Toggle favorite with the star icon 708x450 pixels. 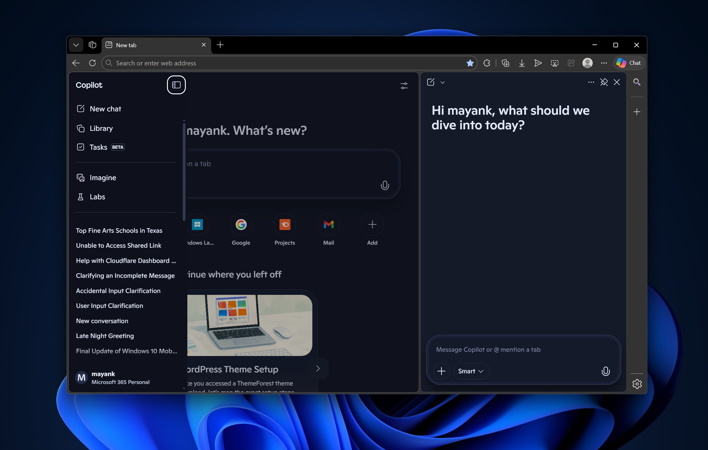click(x=470, y=63)
